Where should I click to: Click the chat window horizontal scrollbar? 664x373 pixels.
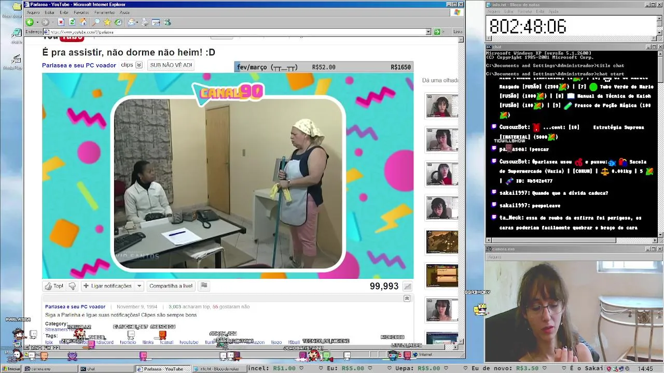pyautogui.click(x=571, y=240)
